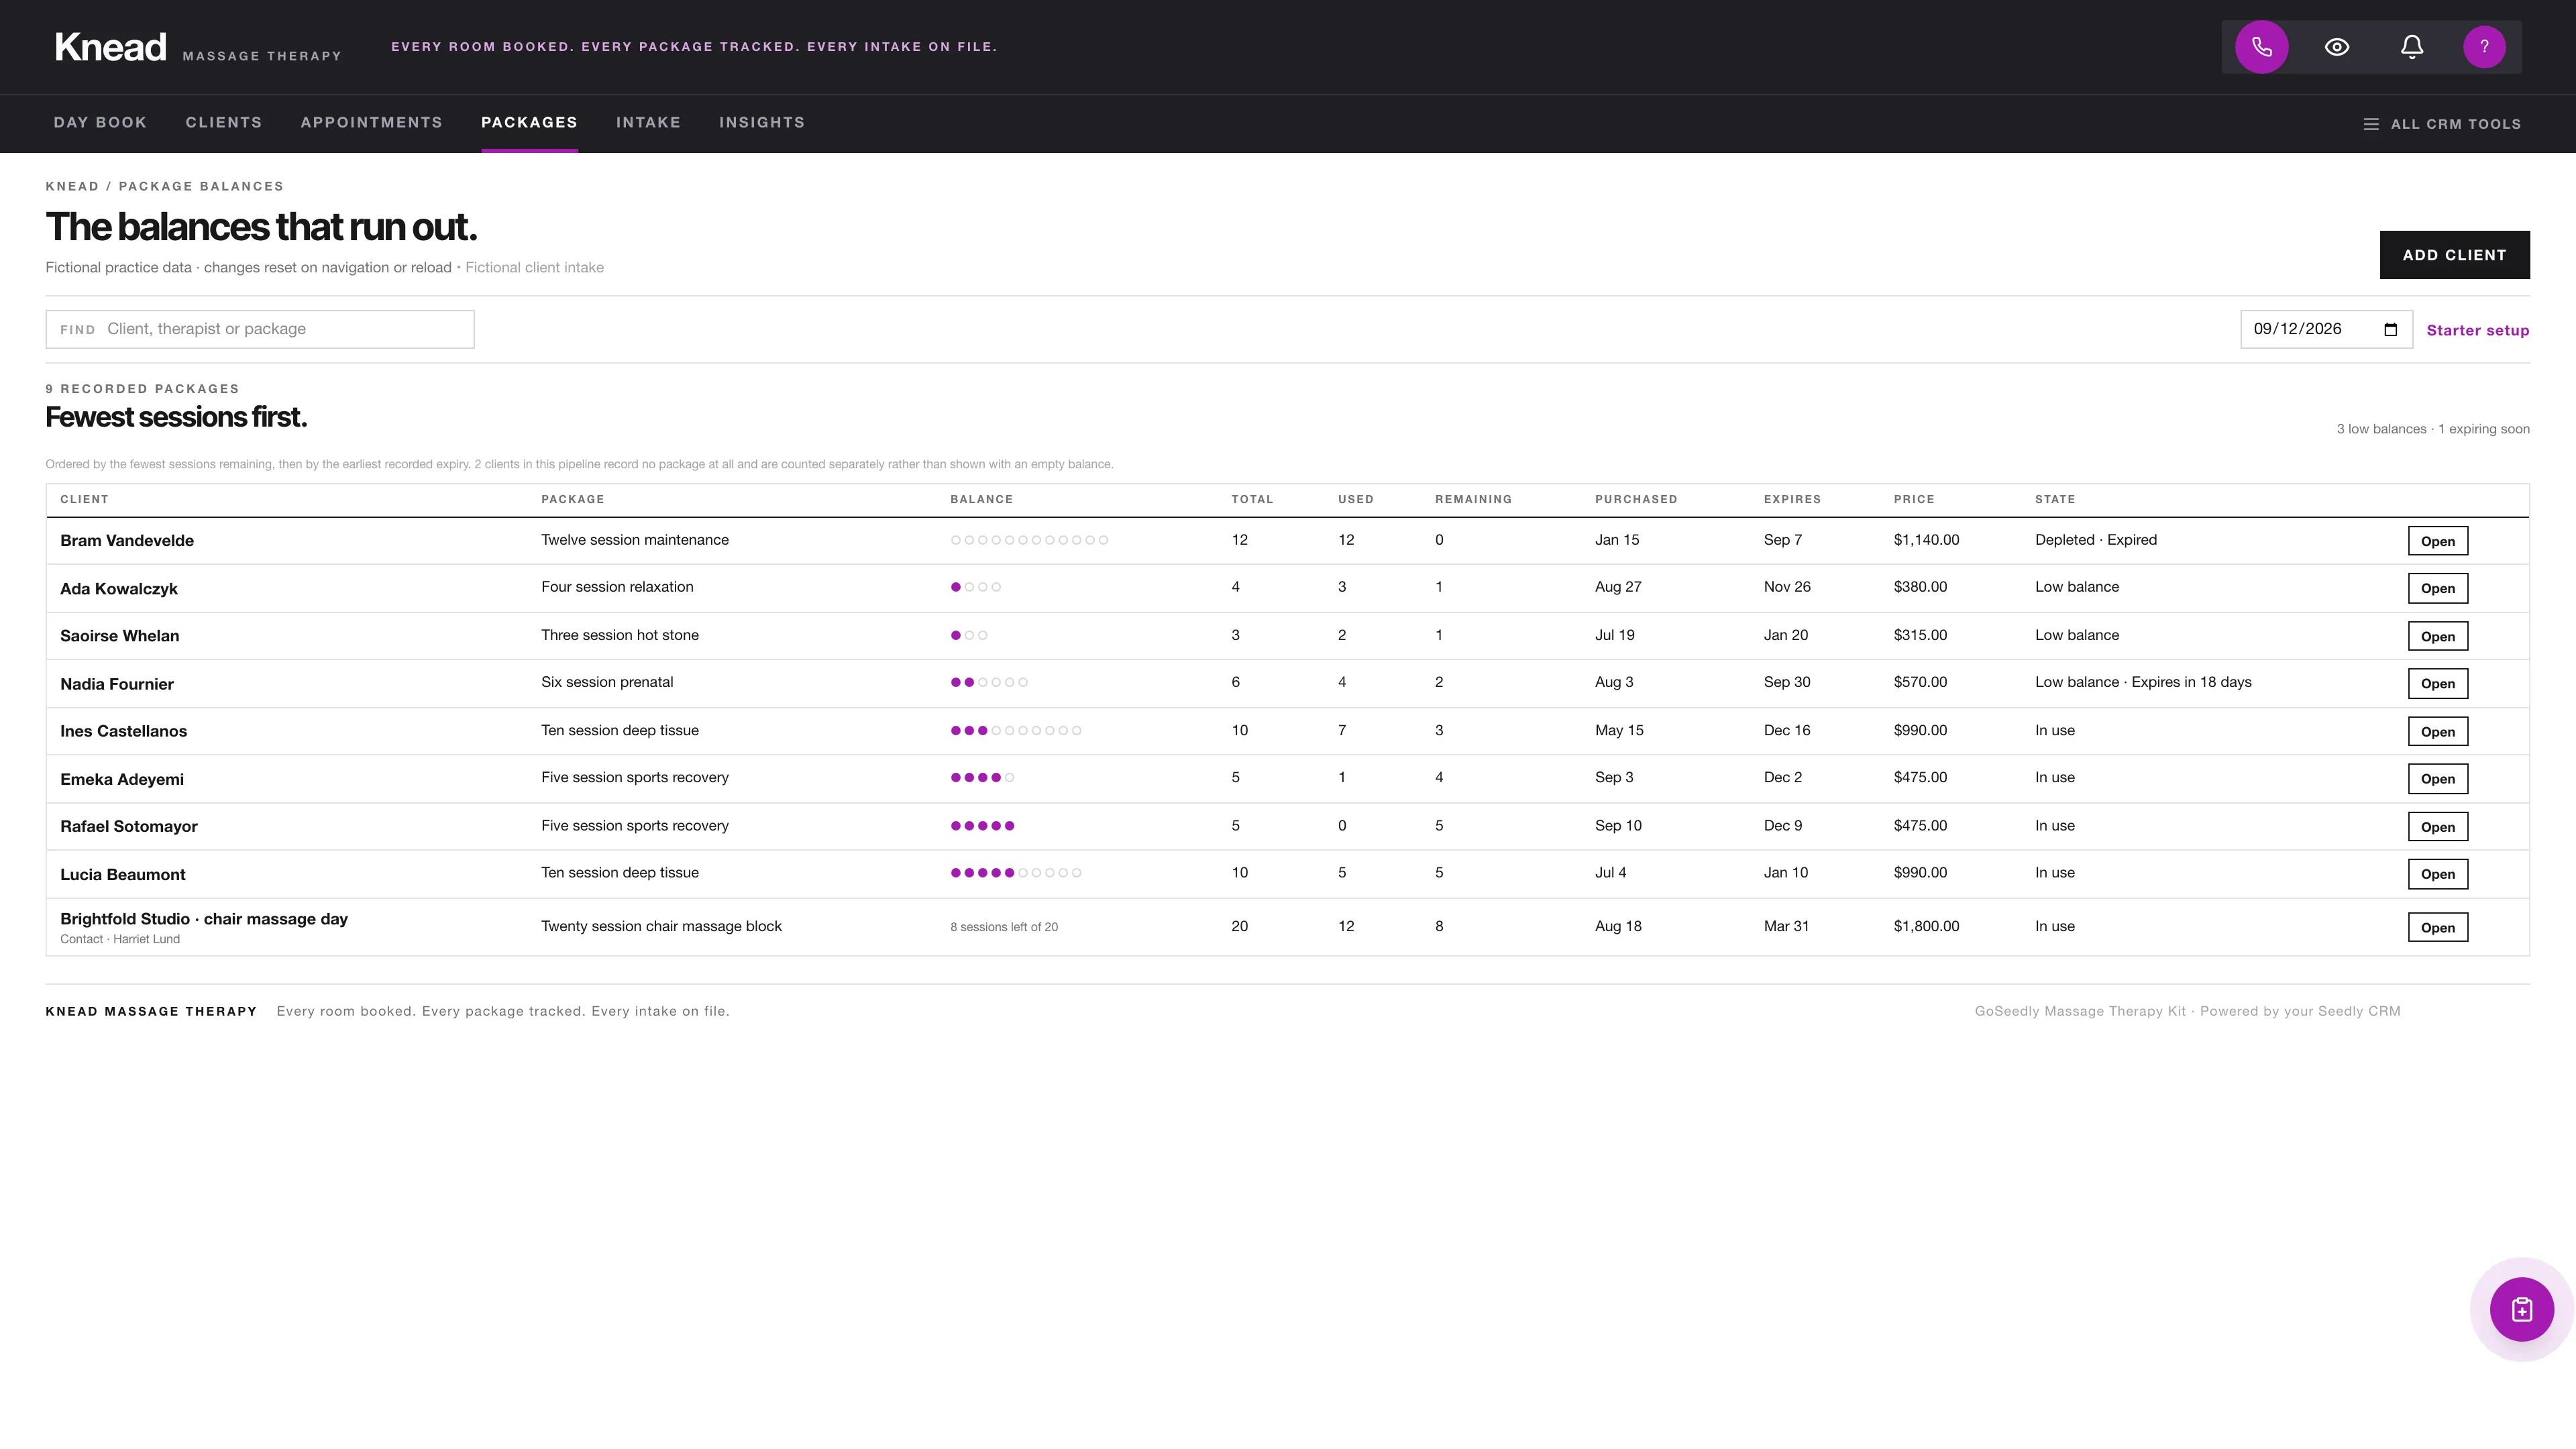Click 'Twenty session chair massage block' text

(x=661, y=926)
